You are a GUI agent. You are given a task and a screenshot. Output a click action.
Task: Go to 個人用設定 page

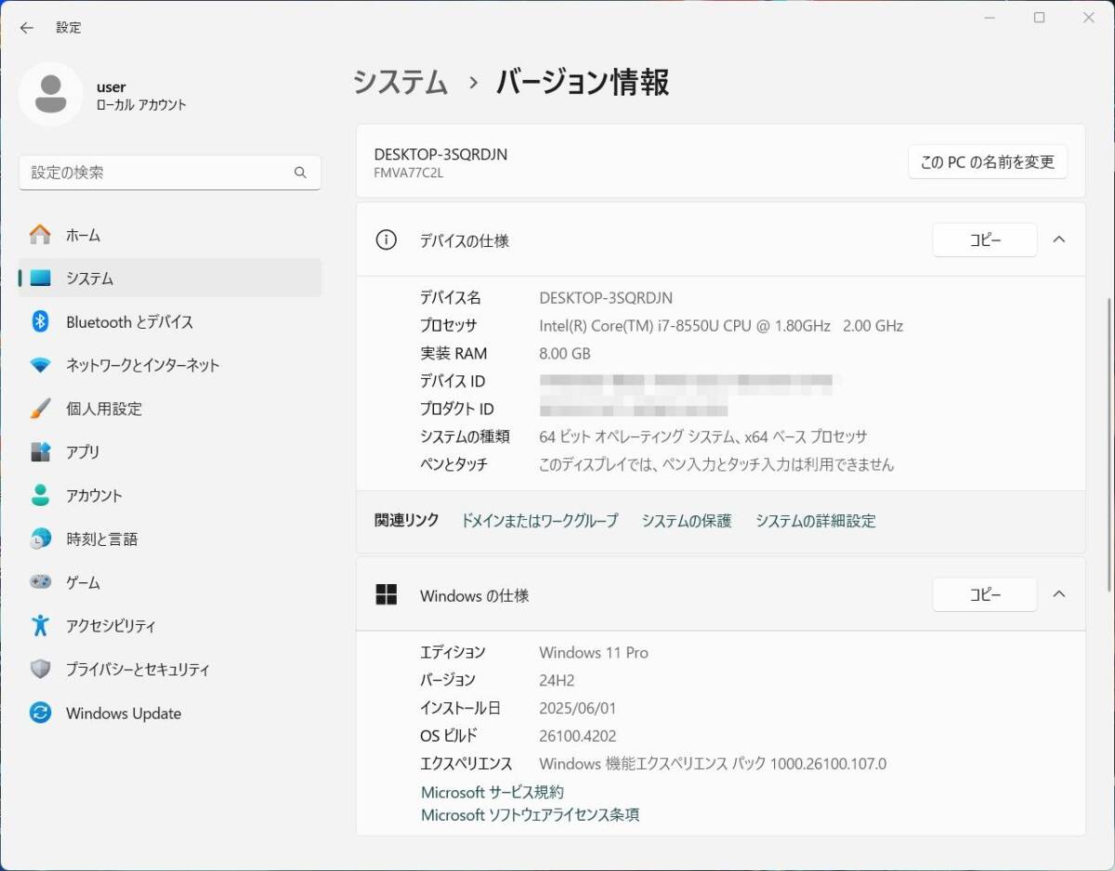click(170, 409)
